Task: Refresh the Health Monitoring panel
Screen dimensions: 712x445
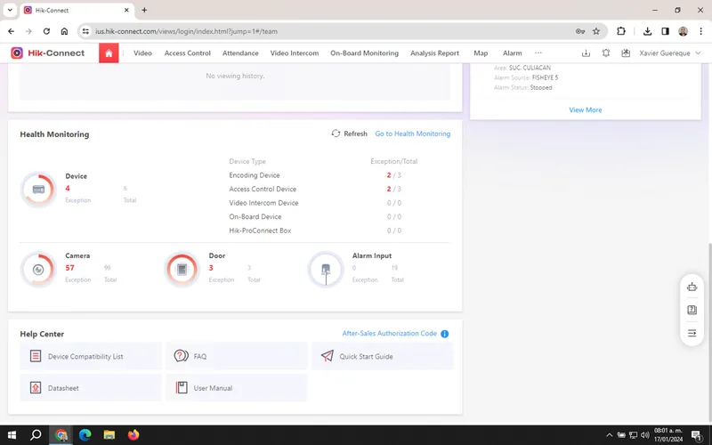Action: point(349,133)
